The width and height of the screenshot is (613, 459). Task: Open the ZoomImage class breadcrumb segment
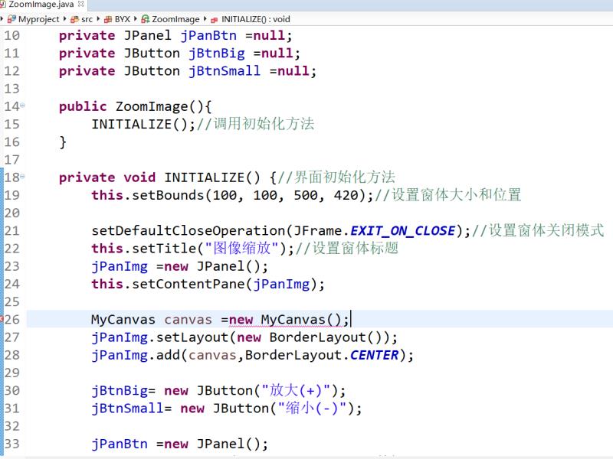175,19
